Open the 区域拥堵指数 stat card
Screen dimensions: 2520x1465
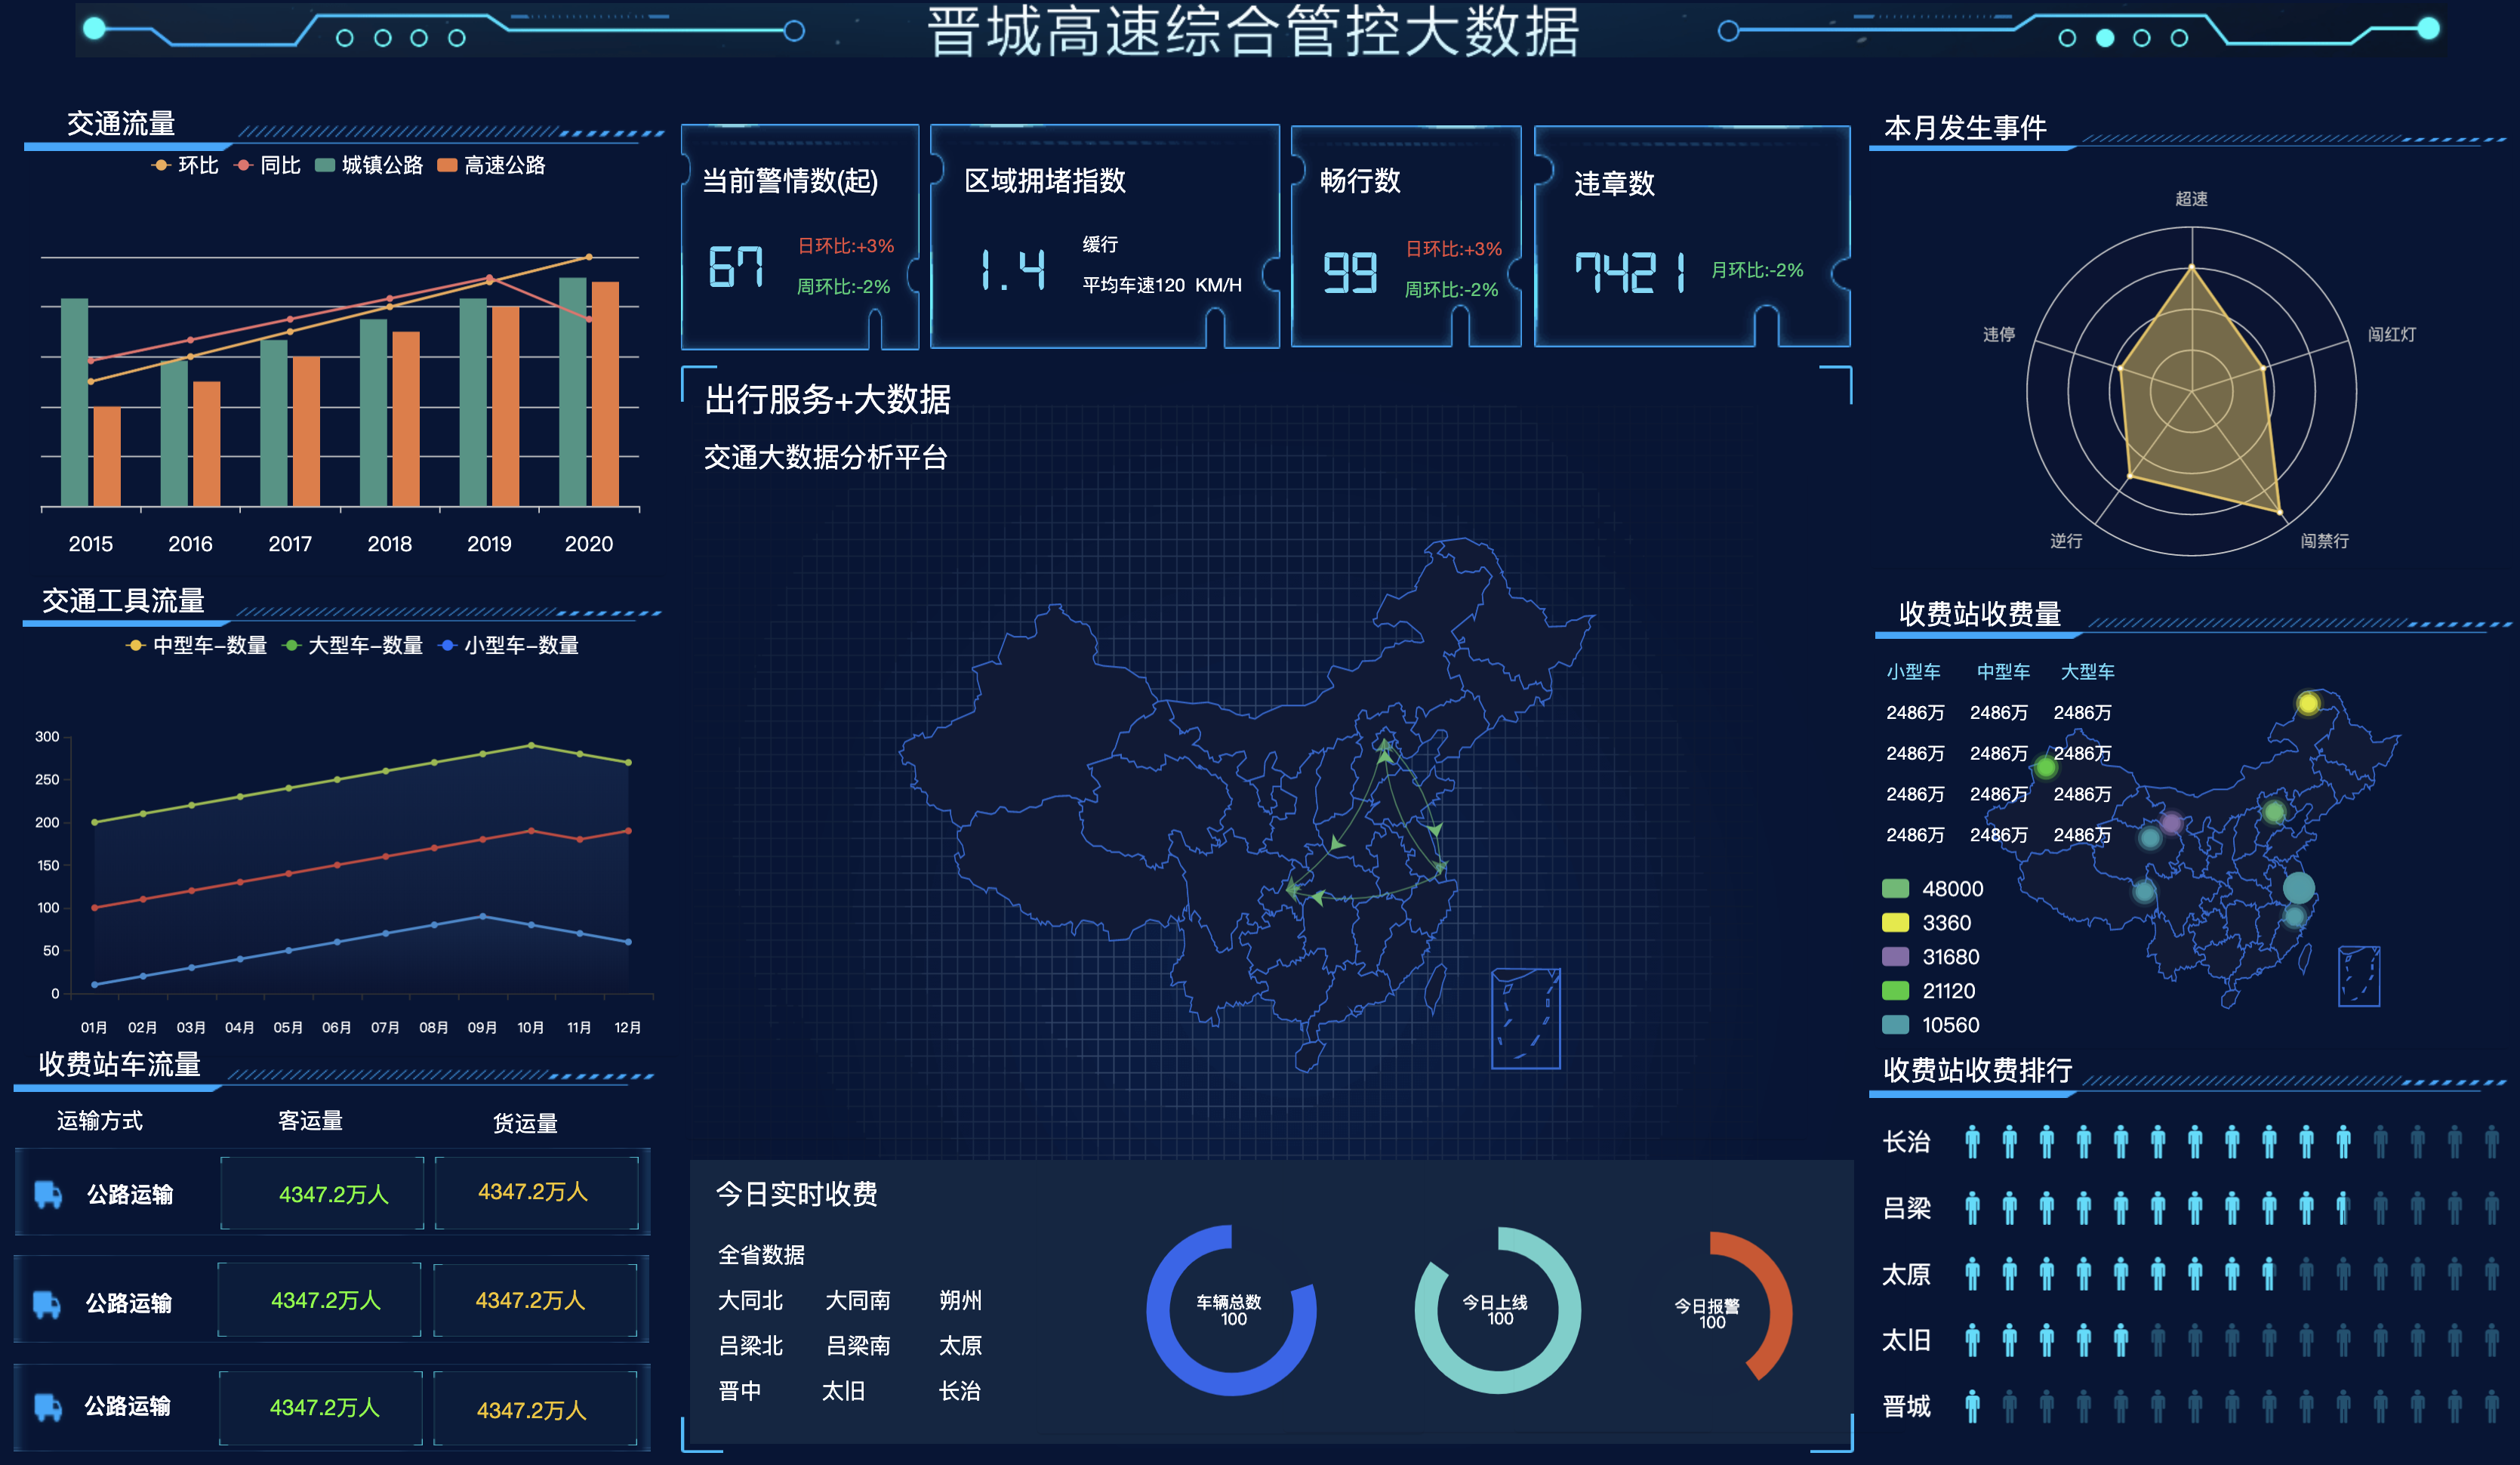1105,237
